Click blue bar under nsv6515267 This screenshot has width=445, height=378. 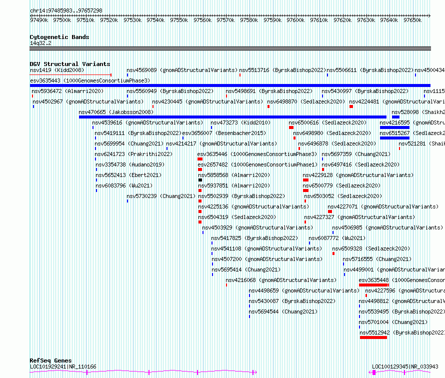(394, 138)
